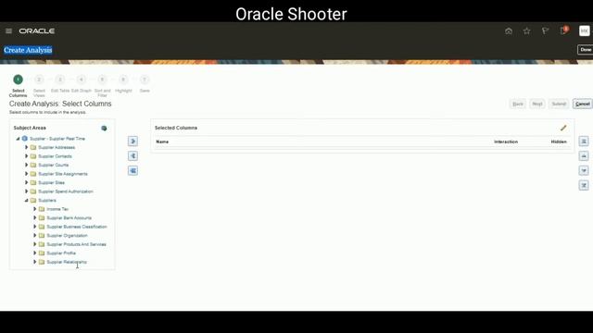Expand the Supplier Addresses folder
Viewport: 593px width, 333px height.
point(27,147)
